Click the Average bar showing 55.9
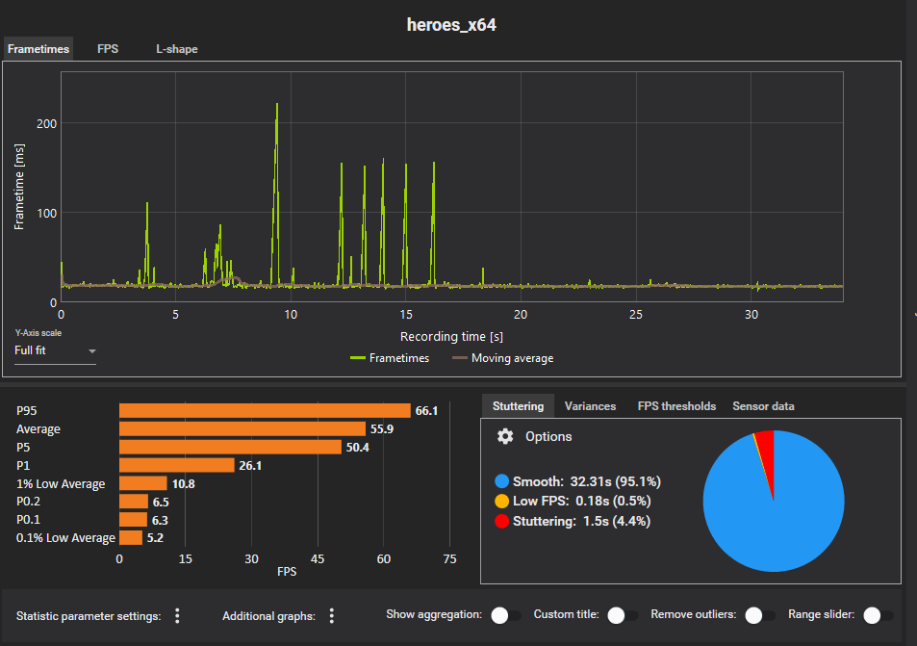 point(242,429)
